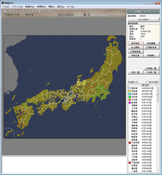Click the コマンド終了 button
This screenshot has width=162, height=175.
143,20
